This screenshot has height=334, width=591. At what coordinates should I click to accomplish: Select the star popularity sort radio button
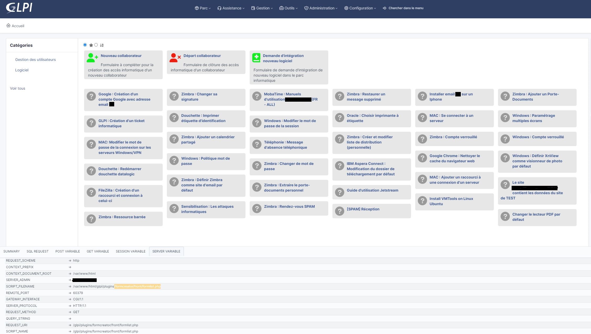click(x=85, y=45)
